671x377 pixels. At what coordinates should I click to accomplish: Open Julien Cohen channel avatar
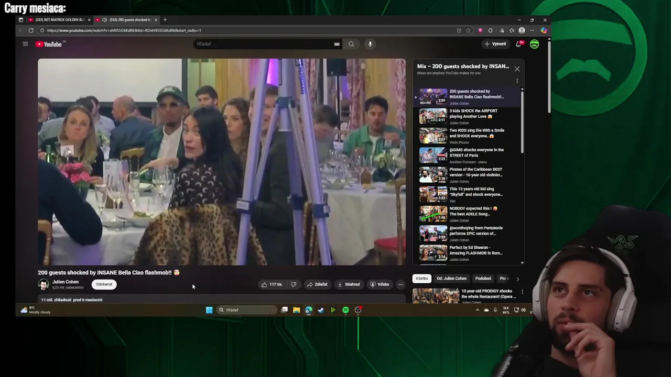point(44,284)
